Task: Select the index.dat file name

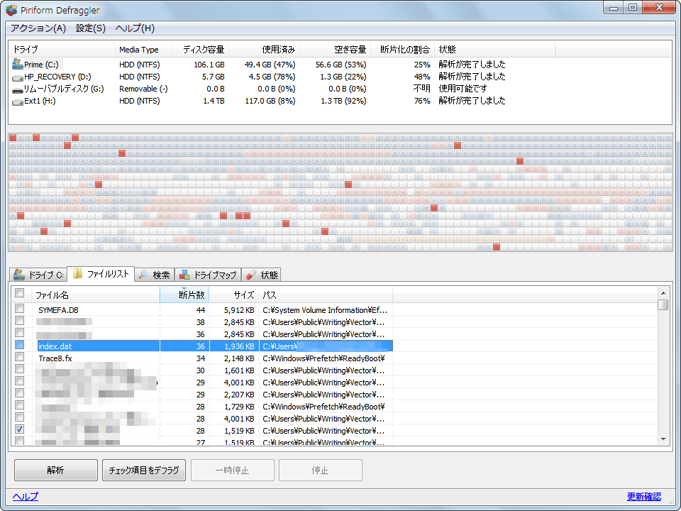Action: pos(55,346)
